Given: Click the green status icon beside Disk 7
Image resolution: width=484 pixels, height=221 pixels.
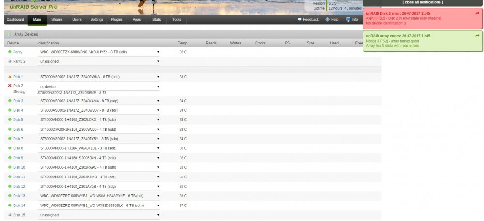Looking at the screenshot, I should (10, 139).
